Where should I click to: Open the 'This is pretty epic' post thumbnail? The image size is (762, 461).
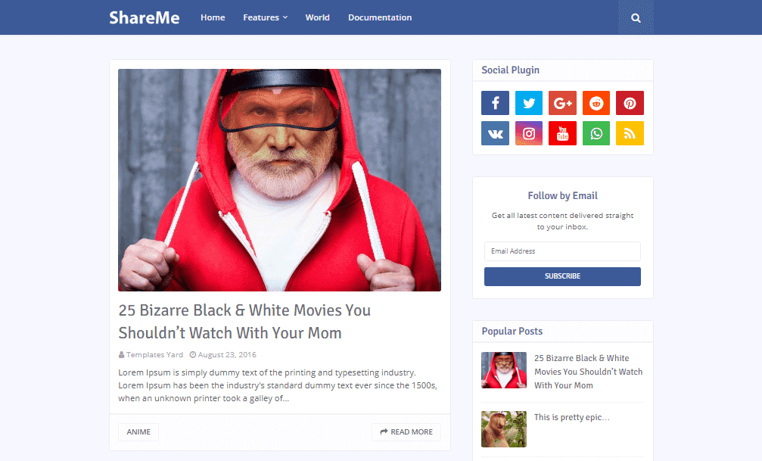click(x=503, y=429)
